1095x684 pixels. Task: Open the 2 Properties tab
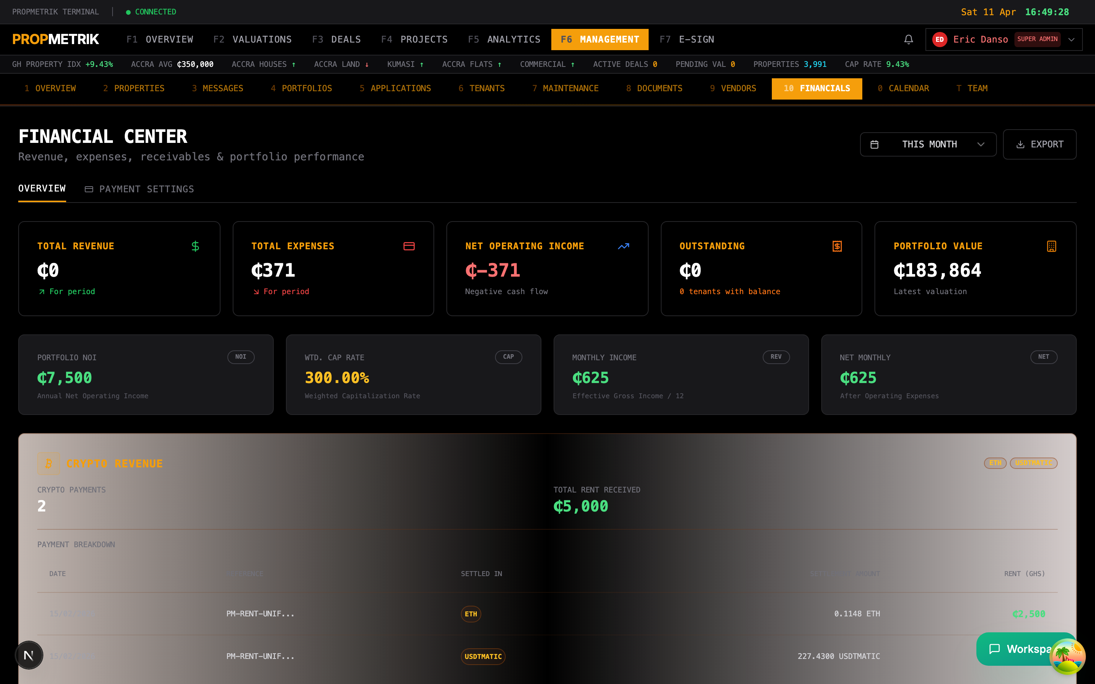click(x=134, y=88)
